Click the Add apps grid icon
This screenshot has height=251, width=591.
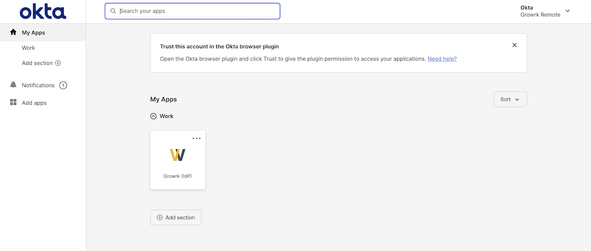pos(13,103)
